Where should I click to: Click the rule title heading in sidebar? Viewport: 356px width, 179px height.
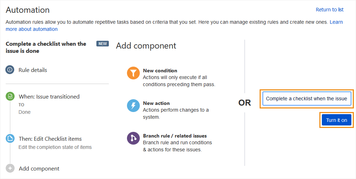[x=46, y=47]
